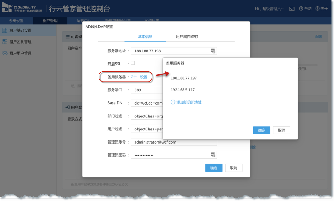Open the 系统设置 top menu
Image resolution: width=334 pixels, height=201 pixels.
[x=16, y=21]
